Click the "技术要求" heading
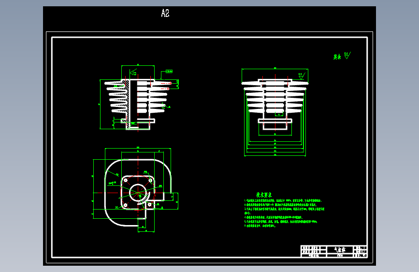419x272 pixels. pos(264,195)
